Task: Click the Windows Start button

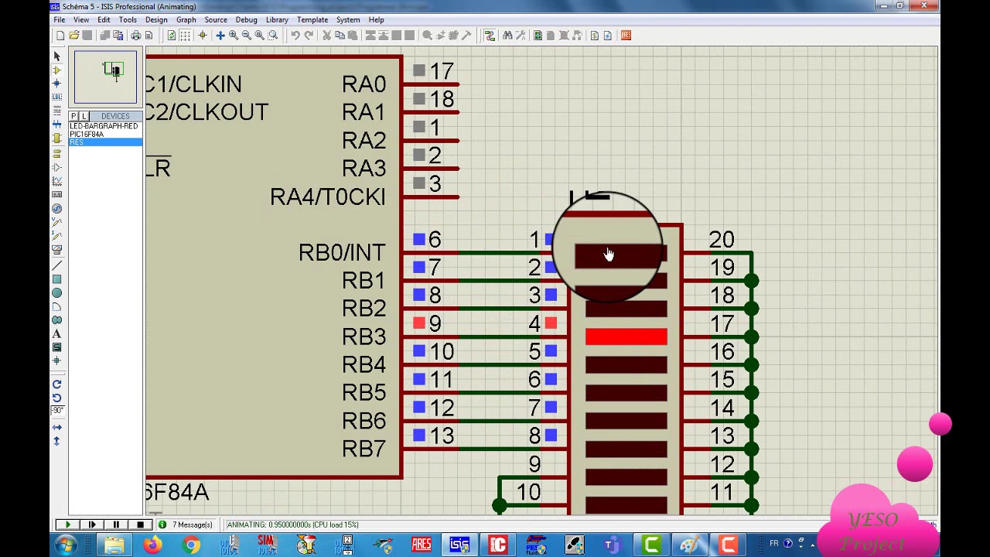Action: pyautogui.click(x=66, y=545)
